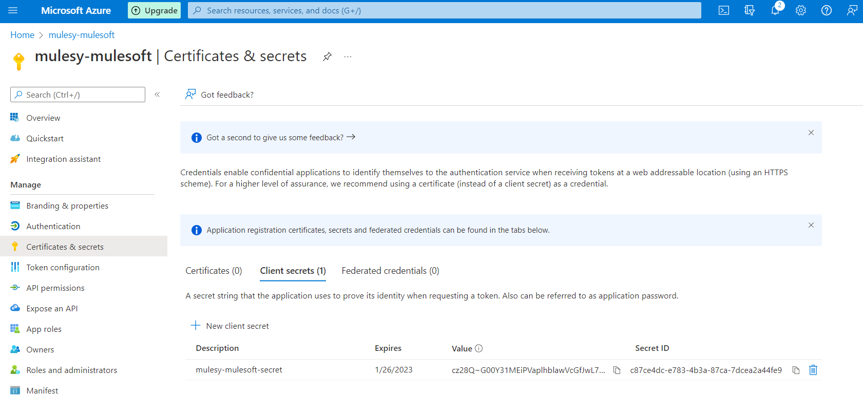Switch to the Federated credentials tab

click(x=390, y=271)
